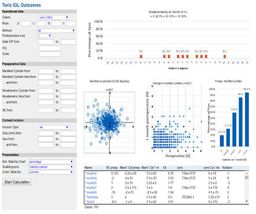Image resolution: width=256 pixels, height=214 pixels.
Task: Open the Test Anja patient link
Action: tap(92, 197)
